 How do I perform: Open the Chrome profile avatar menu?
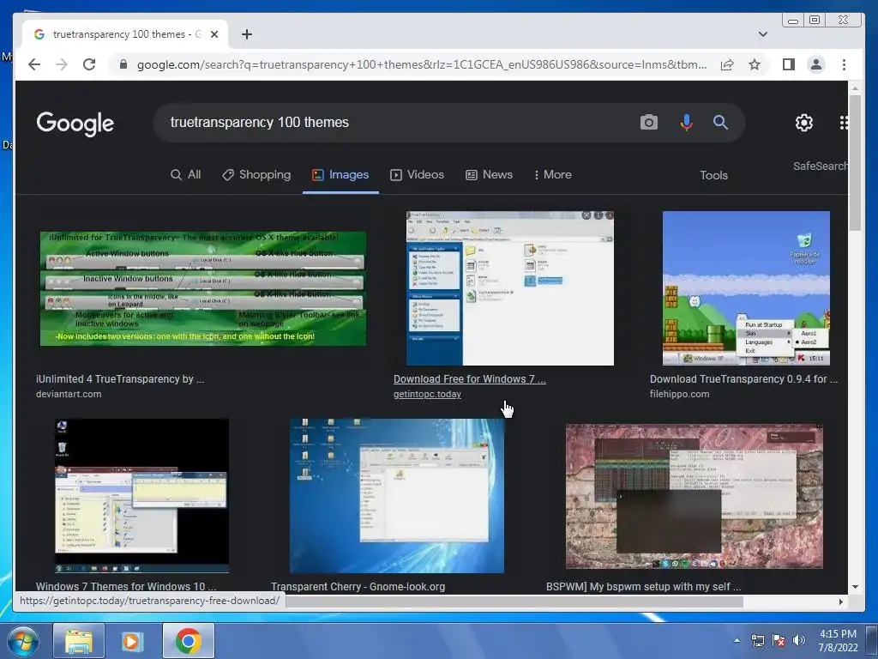pyautogui.click(x=816, y=64)
